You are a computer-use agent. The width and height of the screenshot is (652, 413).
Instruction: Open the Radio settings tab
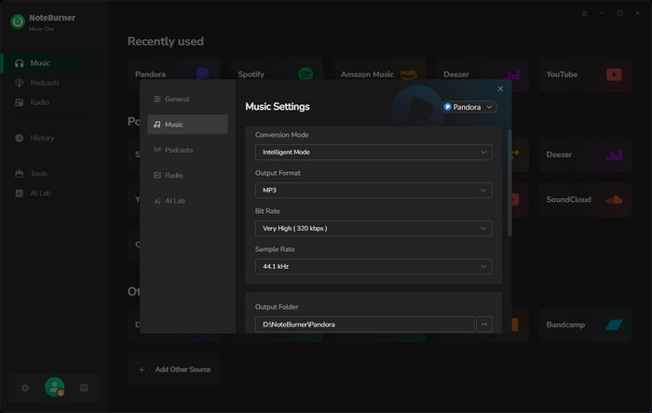pyautogui.click(x=187, y=175)
